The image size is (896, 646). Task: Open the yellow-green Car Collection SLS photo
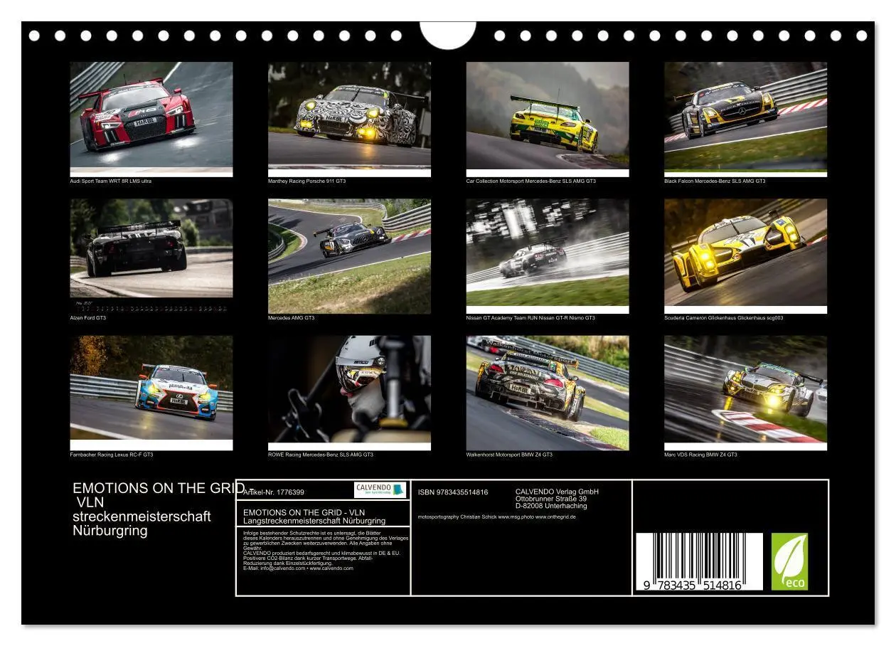548,119
